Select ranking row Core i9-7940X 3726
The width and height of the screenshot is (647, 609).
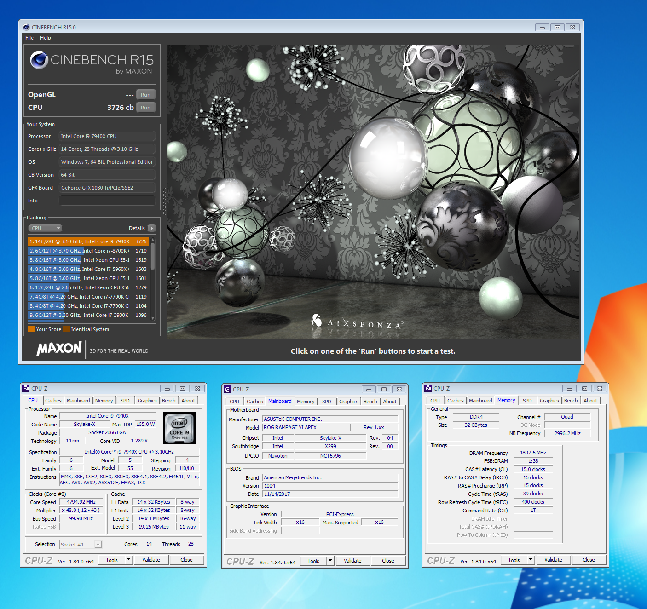coord(88,241)
